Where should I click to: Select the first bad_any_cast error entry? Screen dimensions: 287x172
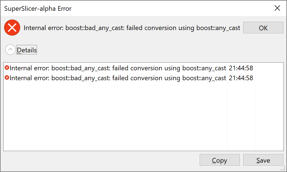click(116, 68)
